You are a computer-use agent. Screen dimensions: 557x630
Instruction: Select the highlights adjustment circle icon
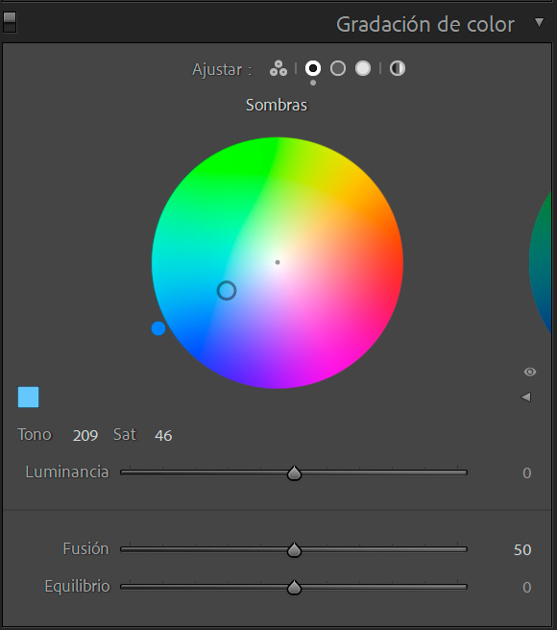tap(363, 68)
